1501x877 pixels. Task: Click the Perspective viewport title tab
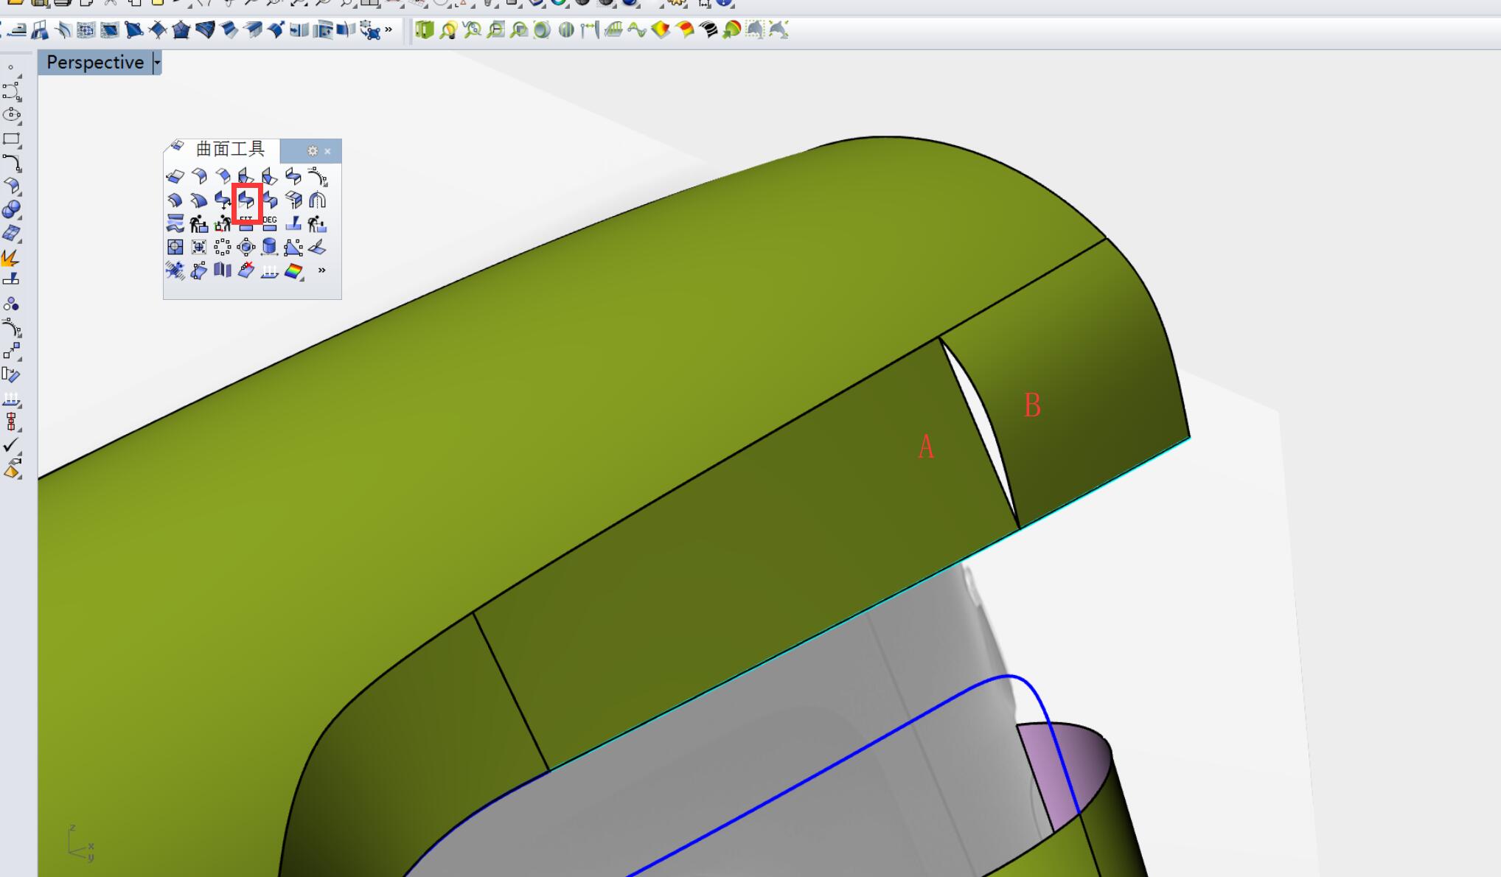(x=95, y=63)
